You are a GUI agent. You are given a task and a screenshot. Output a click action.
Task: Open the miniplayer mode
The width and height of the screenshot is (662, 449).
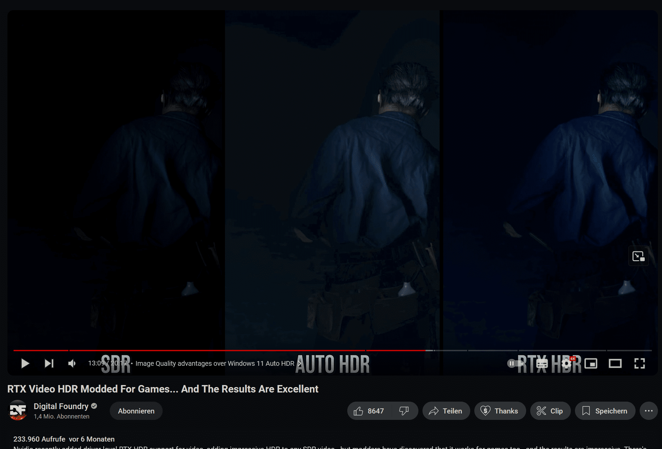591,363
